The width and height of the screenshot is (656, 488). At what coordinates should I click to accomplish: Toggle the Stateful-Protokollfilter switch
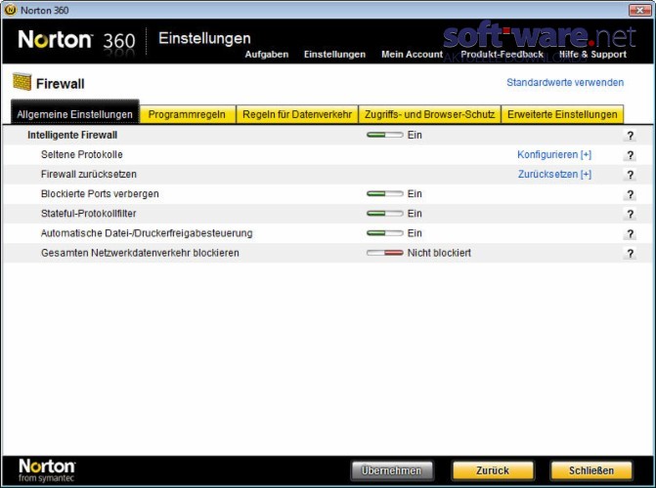384,214
